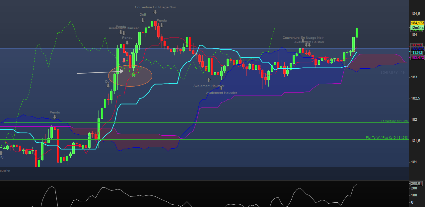
Task: Select the magenta 183,472 price tag
Action: (417, 58)
